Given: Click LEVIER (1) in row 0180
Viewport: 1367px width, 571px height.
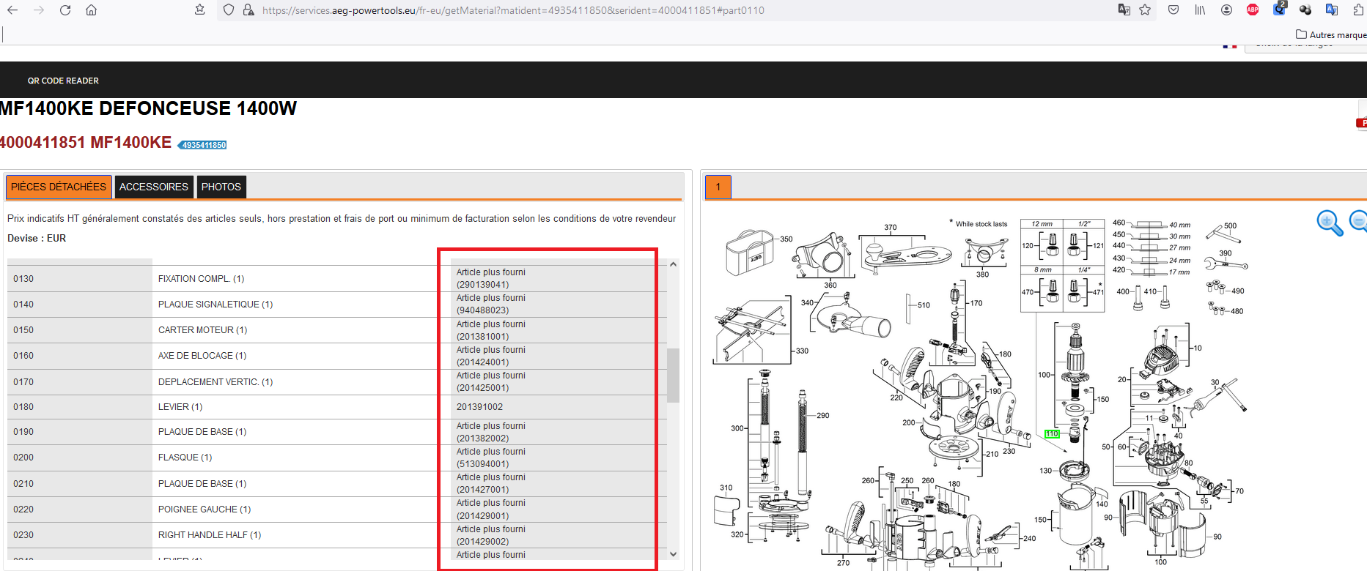Looking at the screenshot, I should (x=180, y=407).
